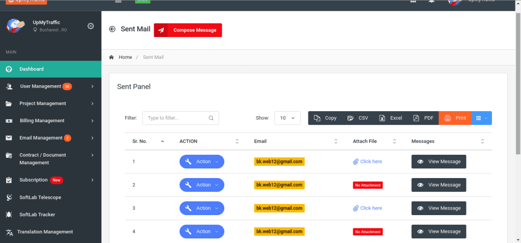The height and width of the screenshot is (243, 521).
Task: Click the red Compose Message button
Action: 188,30
